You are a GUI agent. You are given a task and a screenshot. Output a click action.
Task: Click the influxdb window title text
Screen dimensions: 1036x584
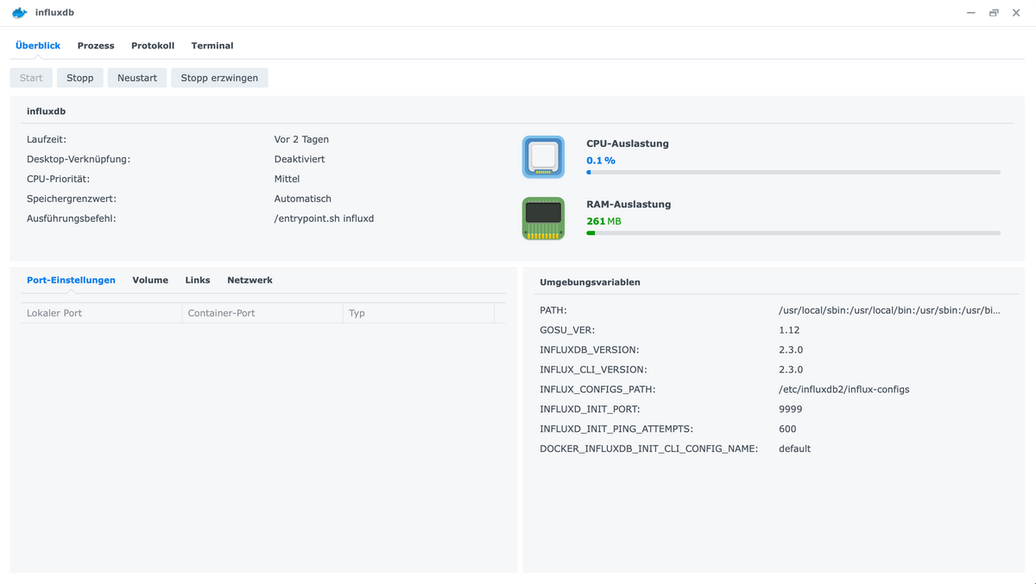pos(54,13)
